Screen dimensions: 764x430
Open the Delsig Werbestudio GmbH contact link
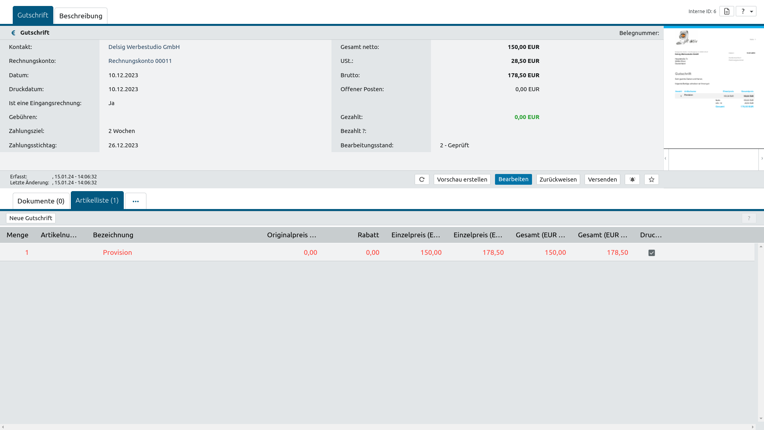pyautogui.click(x=144, y=47)
